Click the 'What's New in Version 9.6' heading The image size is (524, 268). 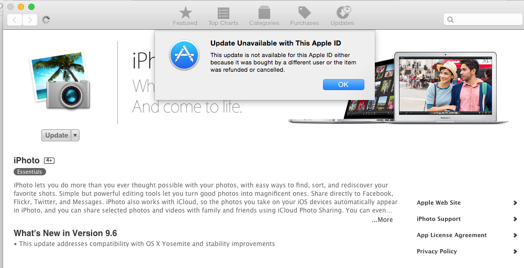coord(65,233)
